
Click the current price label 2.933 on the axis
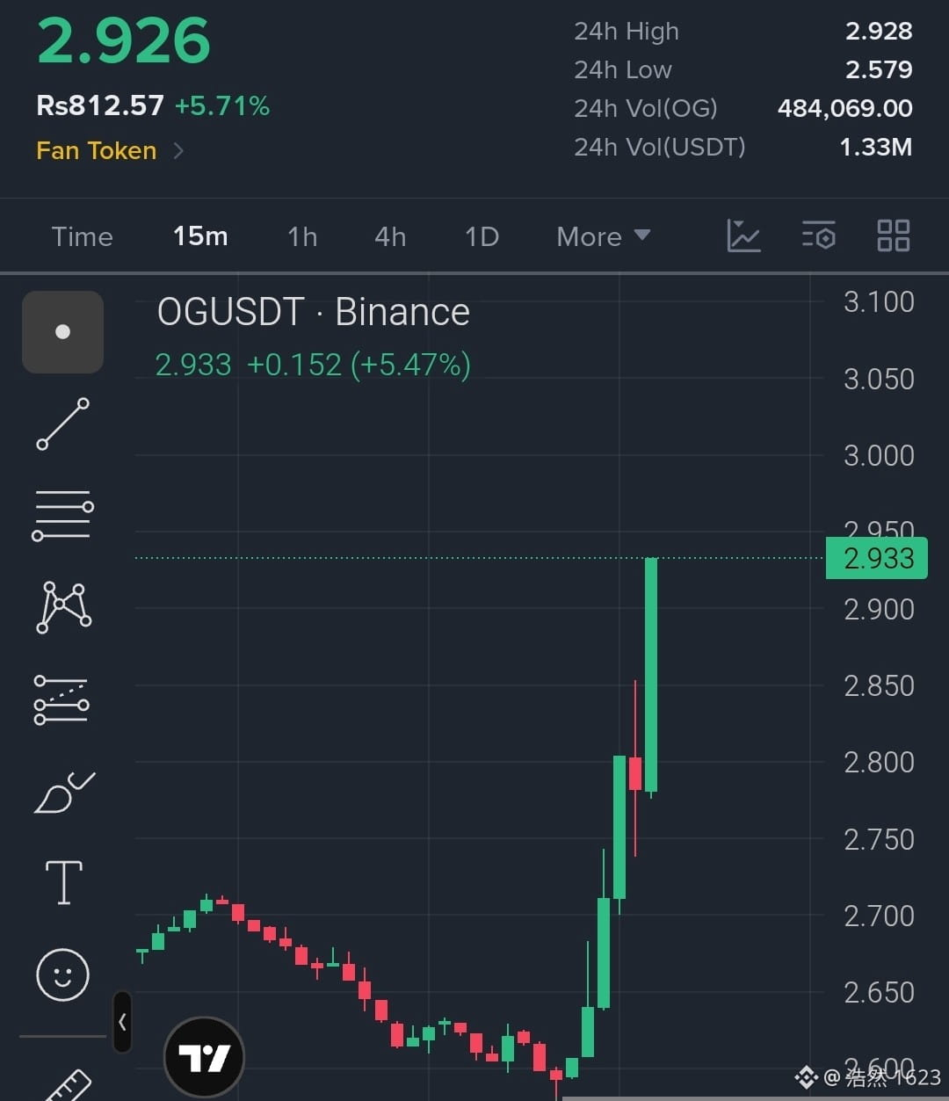pos(877,559)
